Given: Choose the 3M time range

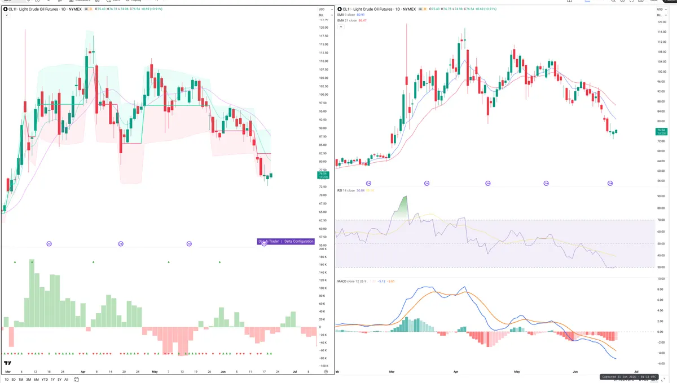Looking at the screenshot, I should [x=28, y=380].
